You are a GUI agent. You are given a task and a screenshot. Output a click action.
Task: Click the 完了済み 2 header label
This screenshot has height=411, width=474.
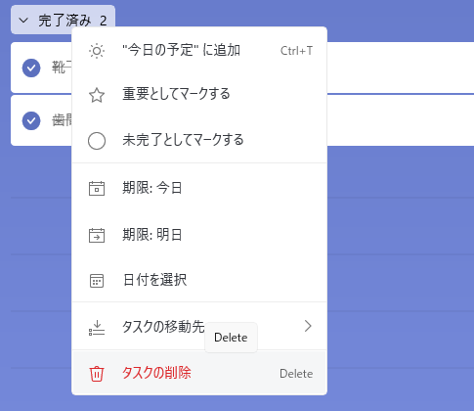[x=72, y=21]
